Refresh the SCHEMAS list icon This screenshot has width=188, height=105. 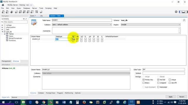(x=24, y=19)
